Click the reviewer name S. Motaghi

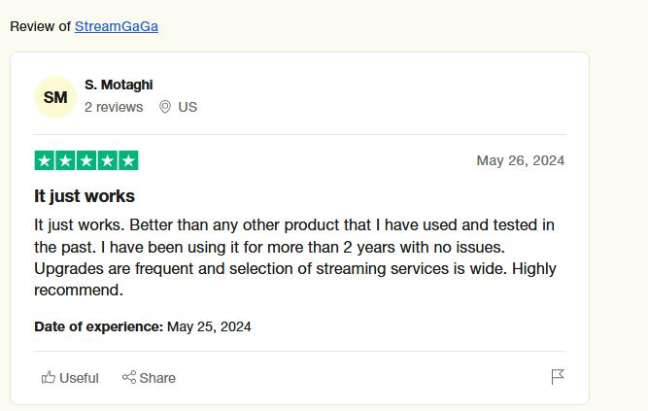pos(119,85)
